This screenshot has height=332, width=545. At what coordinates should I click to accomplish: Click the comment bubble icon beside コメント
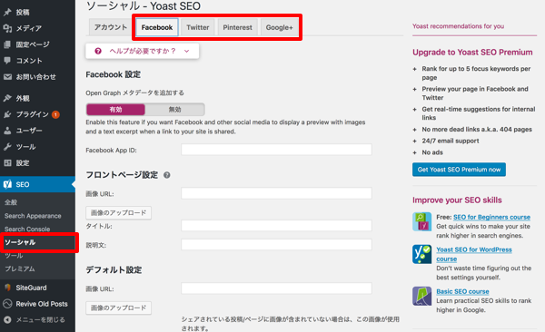[x=7, y=61]
